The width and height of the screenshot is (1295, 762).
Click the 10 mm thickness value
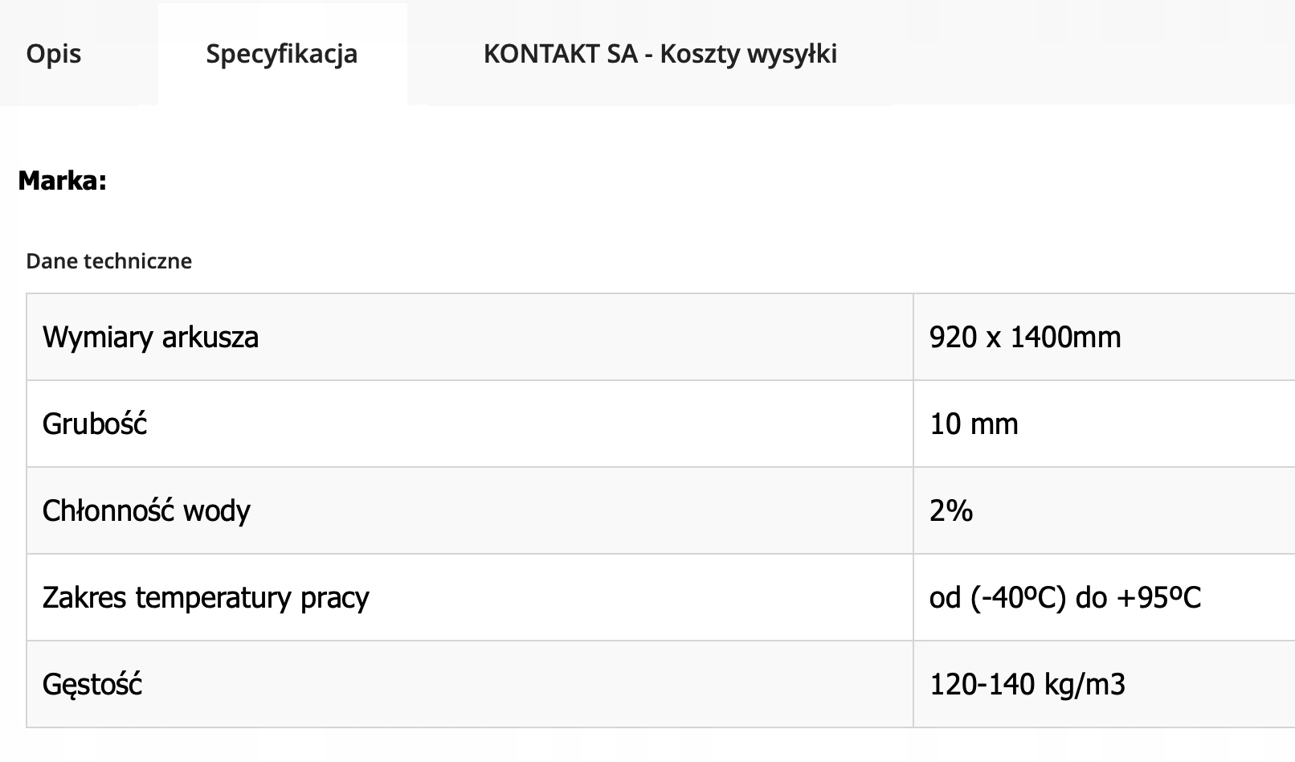click(x=974, y=424)
